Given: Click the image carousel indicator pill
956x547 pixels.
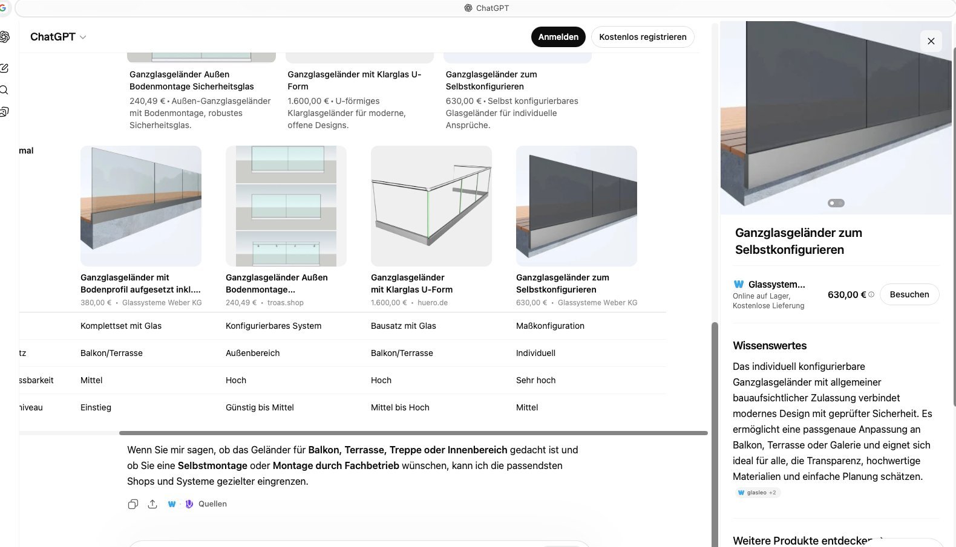Looking at the screenshot, I should (x=836, y=203).
